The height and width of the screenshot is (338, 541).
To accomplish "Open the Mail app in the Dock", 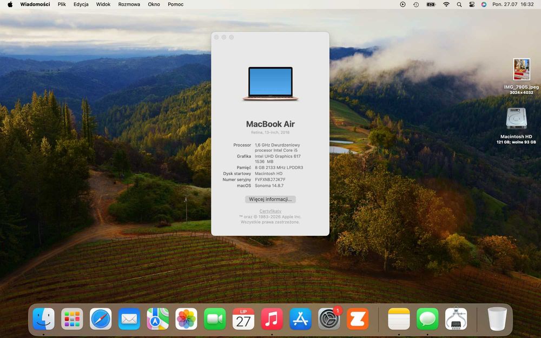I will 129,319.
